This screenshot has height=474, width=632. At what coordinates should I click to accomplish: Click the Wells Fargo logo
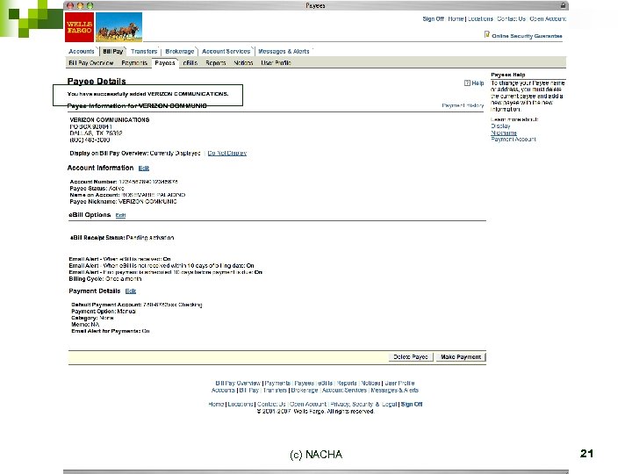(79, 27)
